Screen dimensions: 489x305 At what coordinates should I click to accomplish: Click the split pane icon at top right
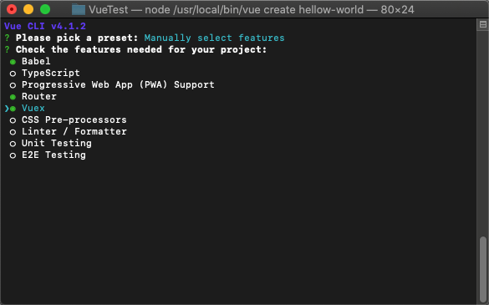coord(483,24)
